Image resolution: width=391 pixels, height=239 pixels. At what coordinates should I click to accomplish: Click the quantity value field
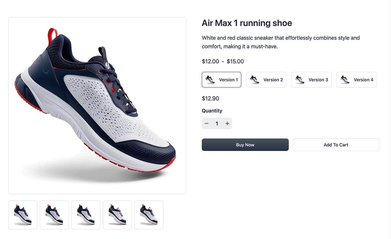point(217,123)
